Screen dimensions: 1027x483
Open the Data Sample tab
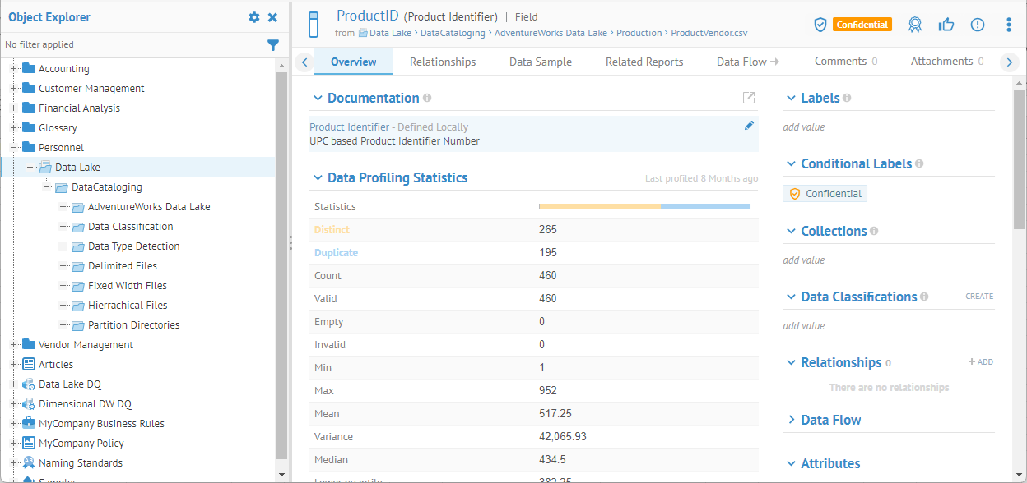[540, 62]
